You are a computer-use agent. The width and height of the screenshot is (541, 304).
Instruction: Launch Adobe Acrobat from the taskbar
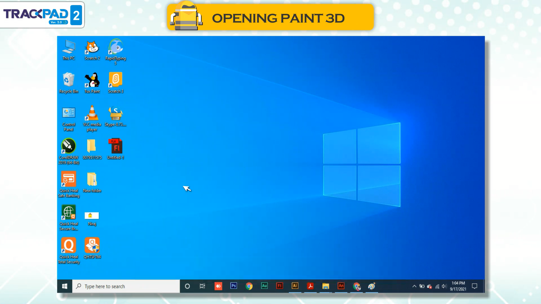click(310, 286)
